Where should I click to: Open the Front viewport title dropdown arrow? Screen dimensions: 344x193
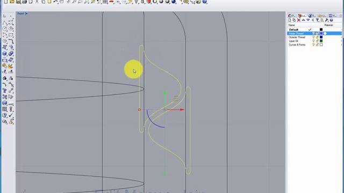(26, 13)
